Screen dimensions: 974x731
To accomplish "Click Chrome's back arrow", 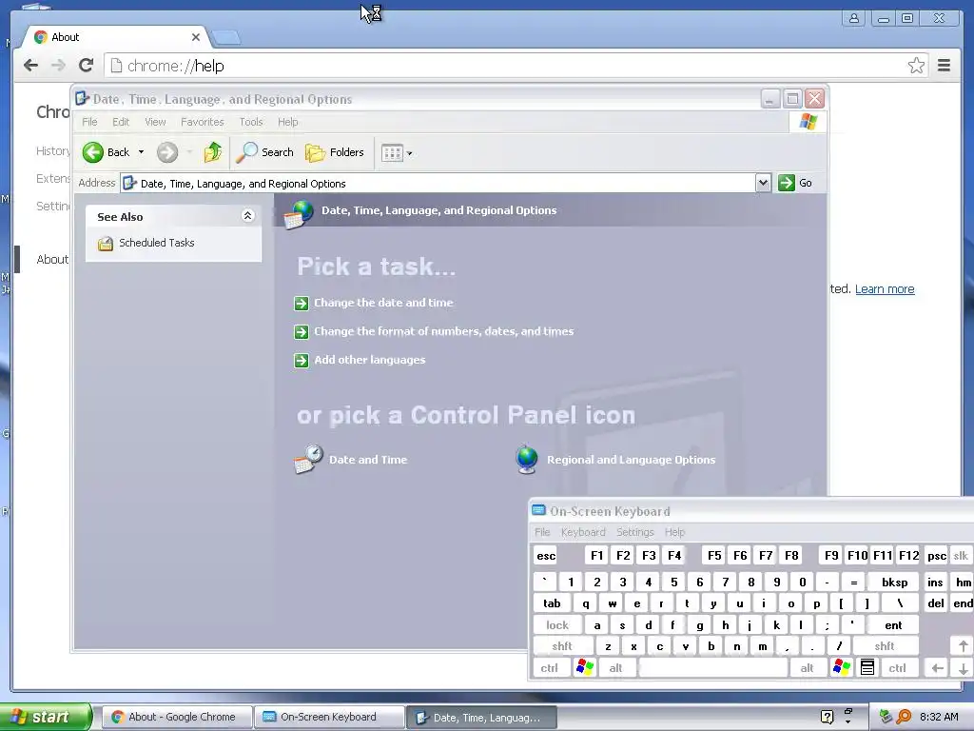I will click(30, 66).
